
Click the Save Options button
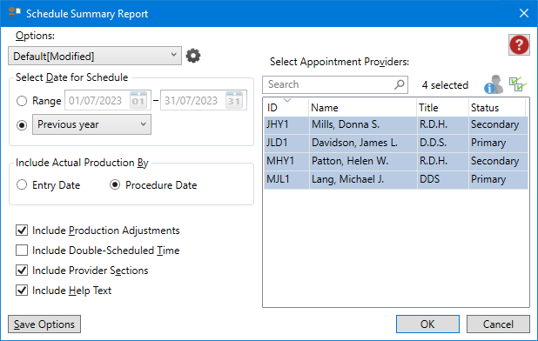click(x=44, y=324)
